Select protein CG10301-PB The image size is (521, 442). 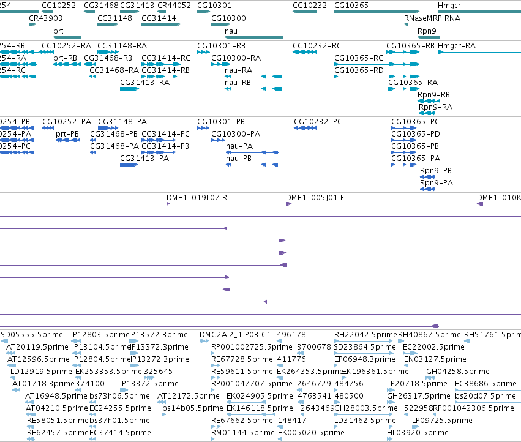221,122
